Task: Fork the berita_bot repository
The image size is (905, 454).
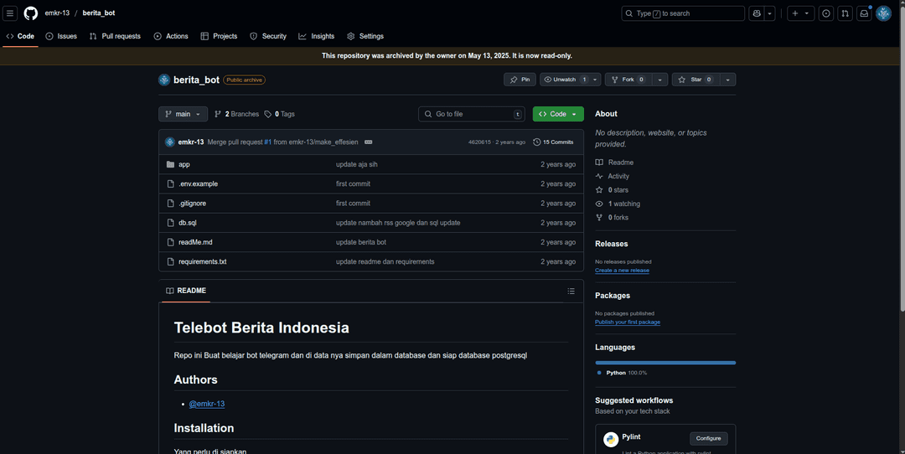Action: [628, 80]
